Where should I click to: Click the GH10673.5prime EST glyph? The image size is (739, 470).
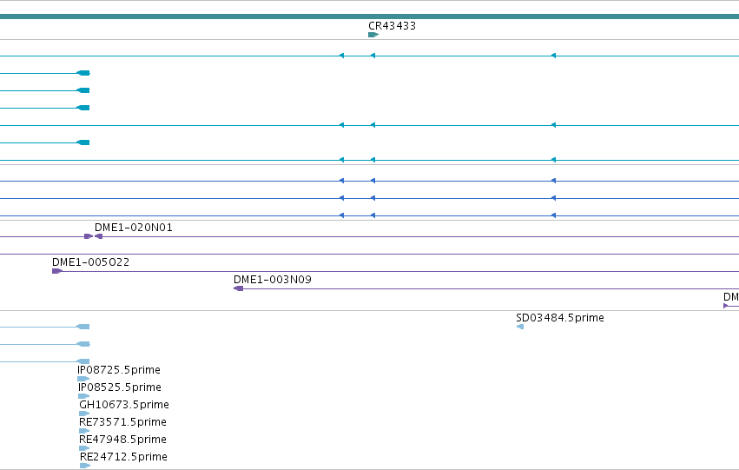(x=84, y=414)
